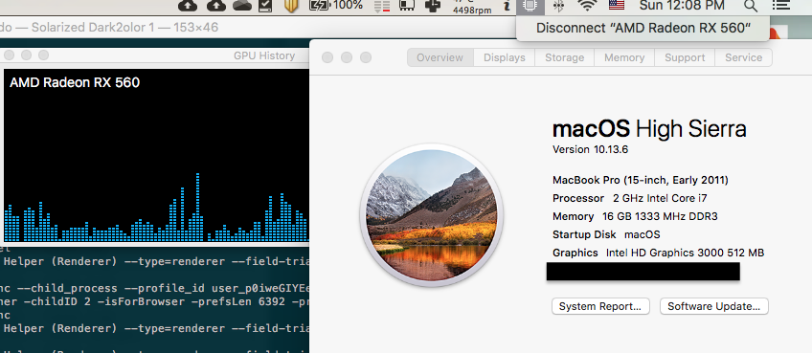Click the System Report... button
The width and height of the screenshot is (812, 353).
tap(600, 306)
